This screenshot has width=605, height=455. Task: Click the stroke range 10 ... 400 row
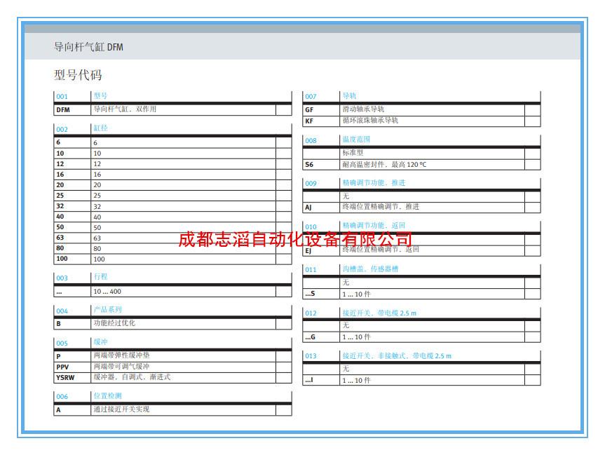172,292
